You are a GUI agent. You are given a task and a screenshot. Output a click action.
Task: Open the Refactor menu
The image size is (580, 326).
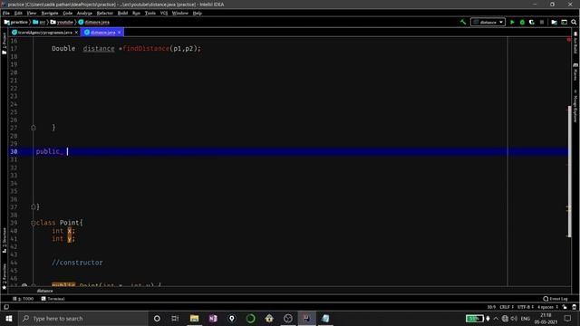tap(105, 13)
